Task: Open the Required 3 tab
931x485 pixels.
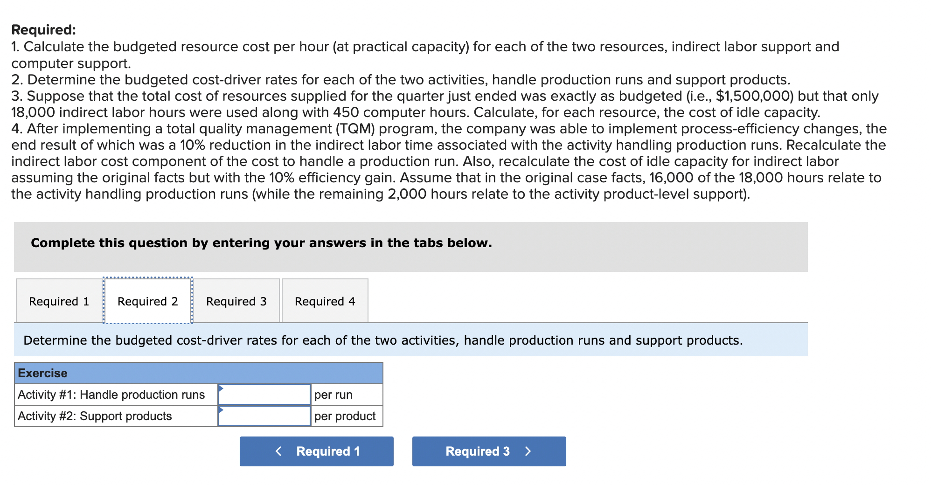Action: point(236,301)
